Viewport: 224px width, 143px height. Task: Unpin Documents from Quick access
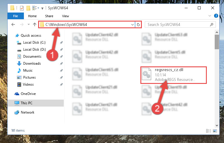[x=61, y=57]
